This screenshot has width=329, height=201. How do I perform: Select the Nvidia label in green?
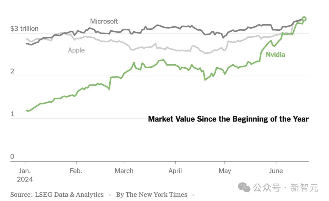[275, 55]
